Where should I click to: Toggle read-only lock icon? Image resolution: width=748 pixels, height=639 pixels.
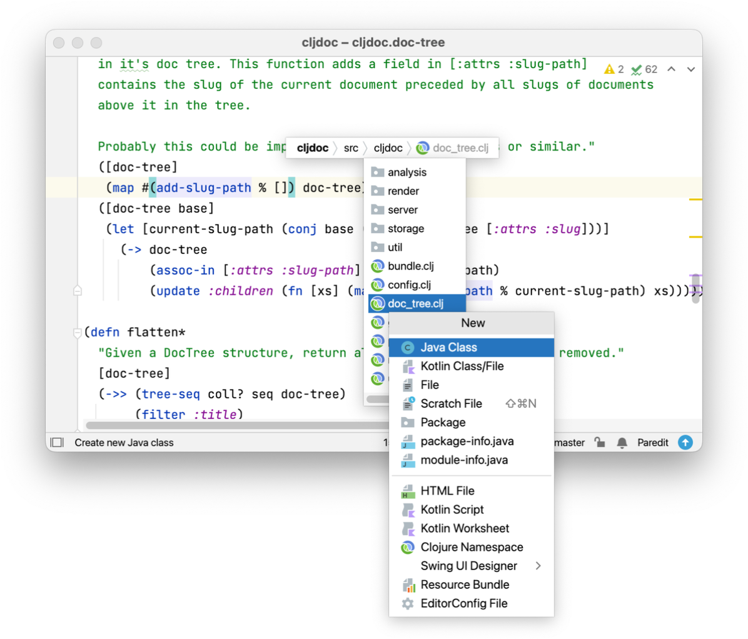600,443
